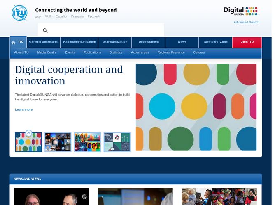Select the colorful people collage thumbnail
Viewport: 275px width, 205px height.
87,142
